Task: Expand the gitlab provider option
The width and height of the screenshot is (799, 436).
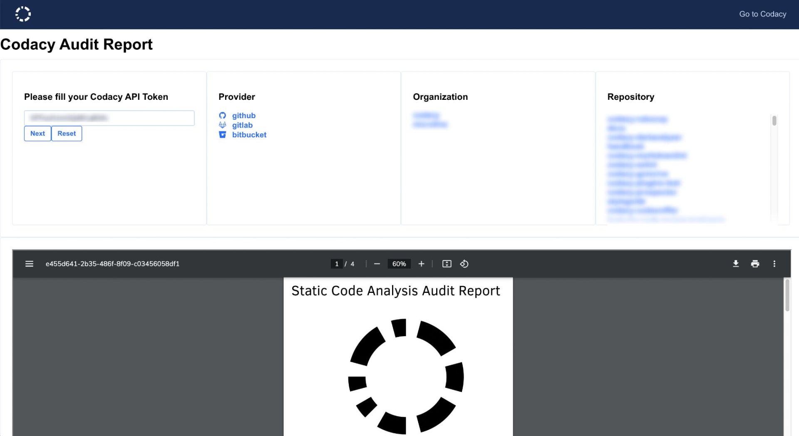Action: [x=242, y=125]
